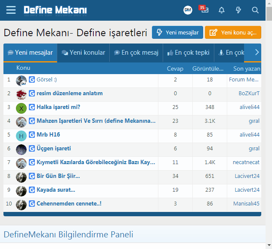Screen dimensions: 272x249
Task: Click the green X avatar in row 3
Action: pos(21,108)
